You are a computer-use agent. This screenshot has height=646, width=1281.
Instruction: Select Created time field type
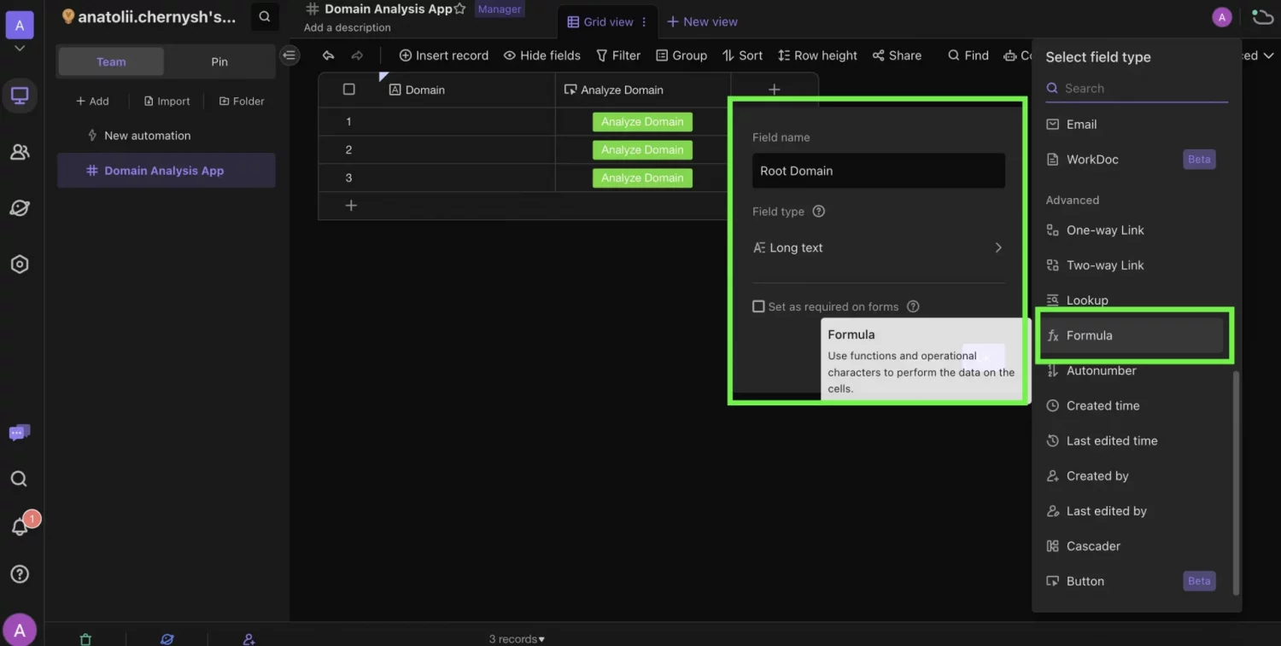[x=1134, y=406]
